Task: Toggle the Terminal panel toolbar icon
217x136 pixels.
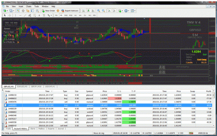Action: point(33,11)
